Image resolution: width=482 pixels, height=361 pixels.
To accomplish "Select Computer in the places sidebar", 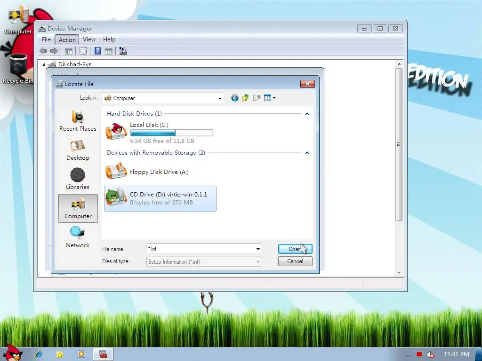I will pos(78,208).
